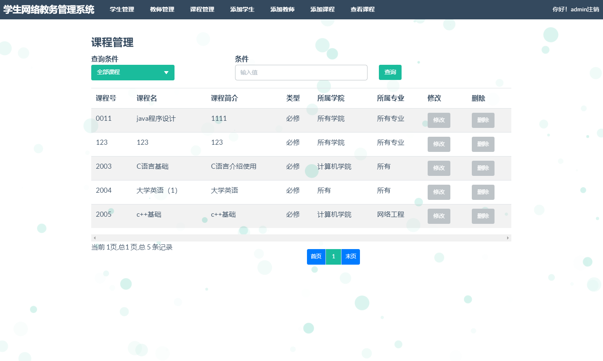Click 修改 for course 大学英语（1）
The height and width of the screenshot is (361, 603).
439,192
